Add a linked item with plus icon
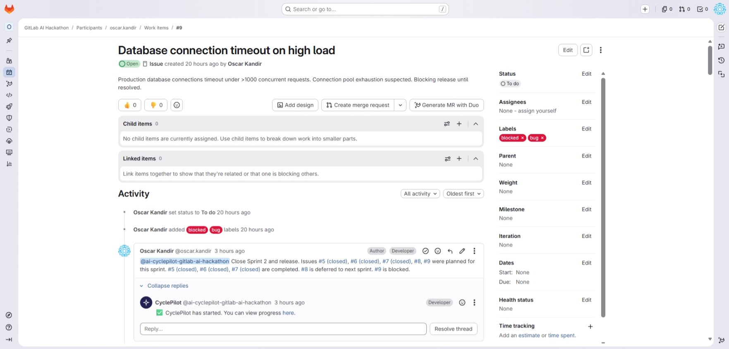The width and height of the screenshot is (729, 349). click(459, 159)
